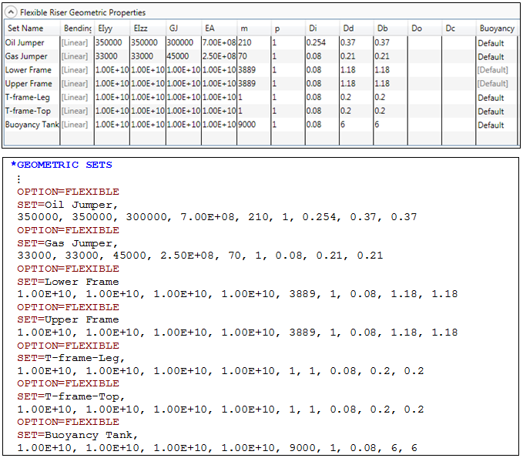
Task: Select the Gas Jumper set name cell
Action: [32, 56]
